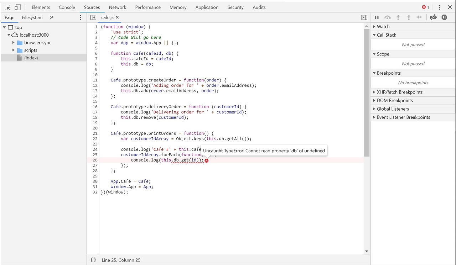Viewport: 456px width, 265px height.
Task: Collapse the top frame tree node
Action: pyautogui.click(x=4, y=27)
